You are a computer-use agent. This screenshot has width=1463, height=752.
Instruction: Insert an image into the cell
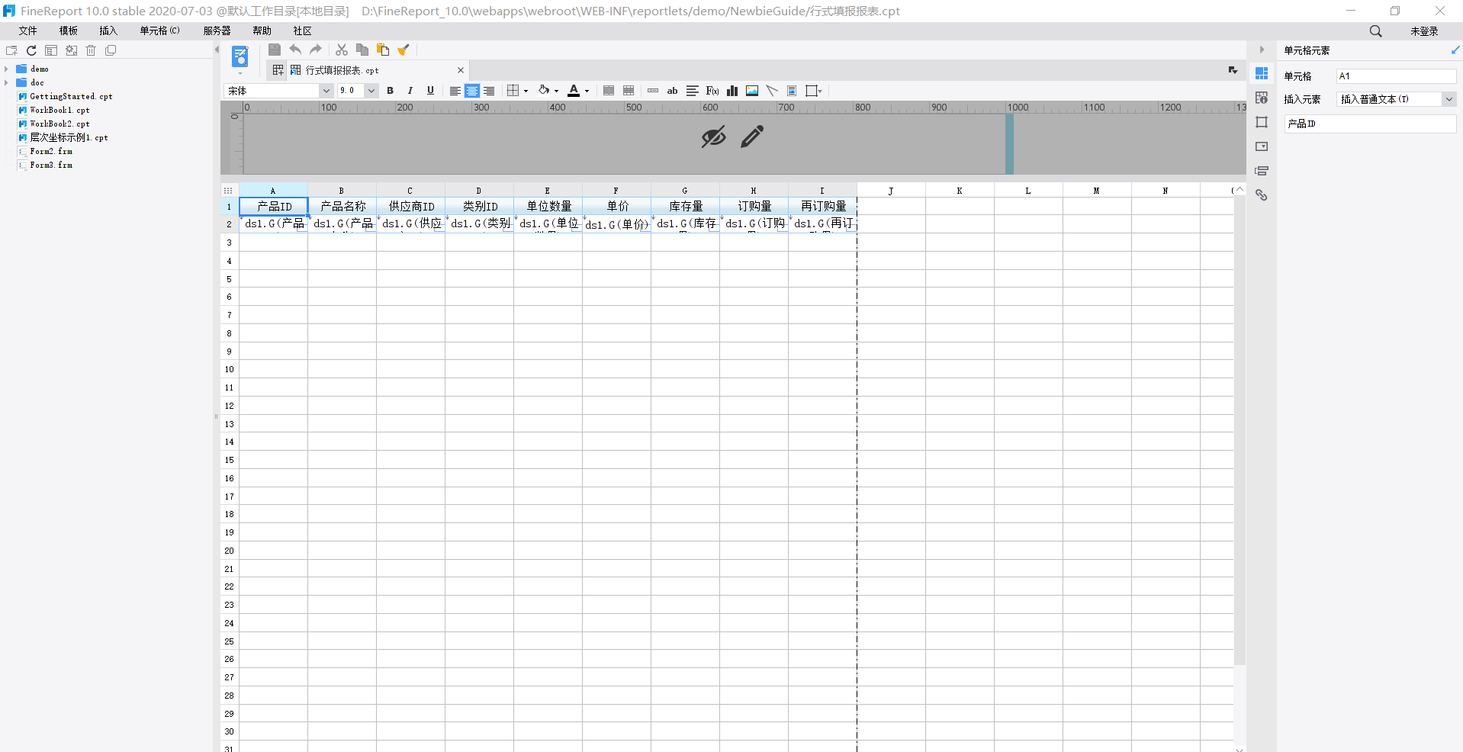(x=752, y=91)
